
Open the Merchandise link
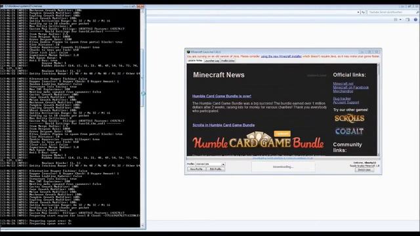coord(343,91)
